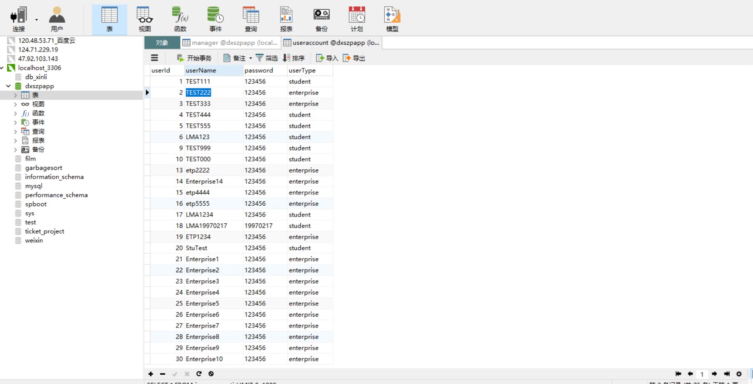Open the 函数 (Function) toolbar icon
753x384 pixels.
[180, 19]
